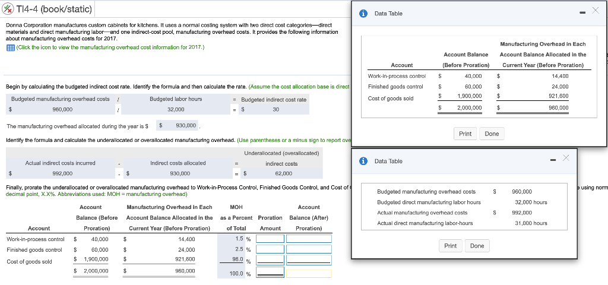Click Finished goods control in top Data Table
Screen dimensions: 608x285
tap(395, 87)
